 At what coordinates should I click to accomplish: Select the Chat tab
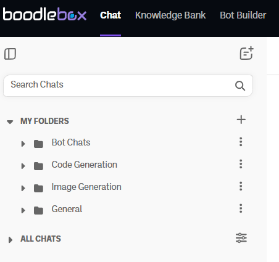coord(110,15)
